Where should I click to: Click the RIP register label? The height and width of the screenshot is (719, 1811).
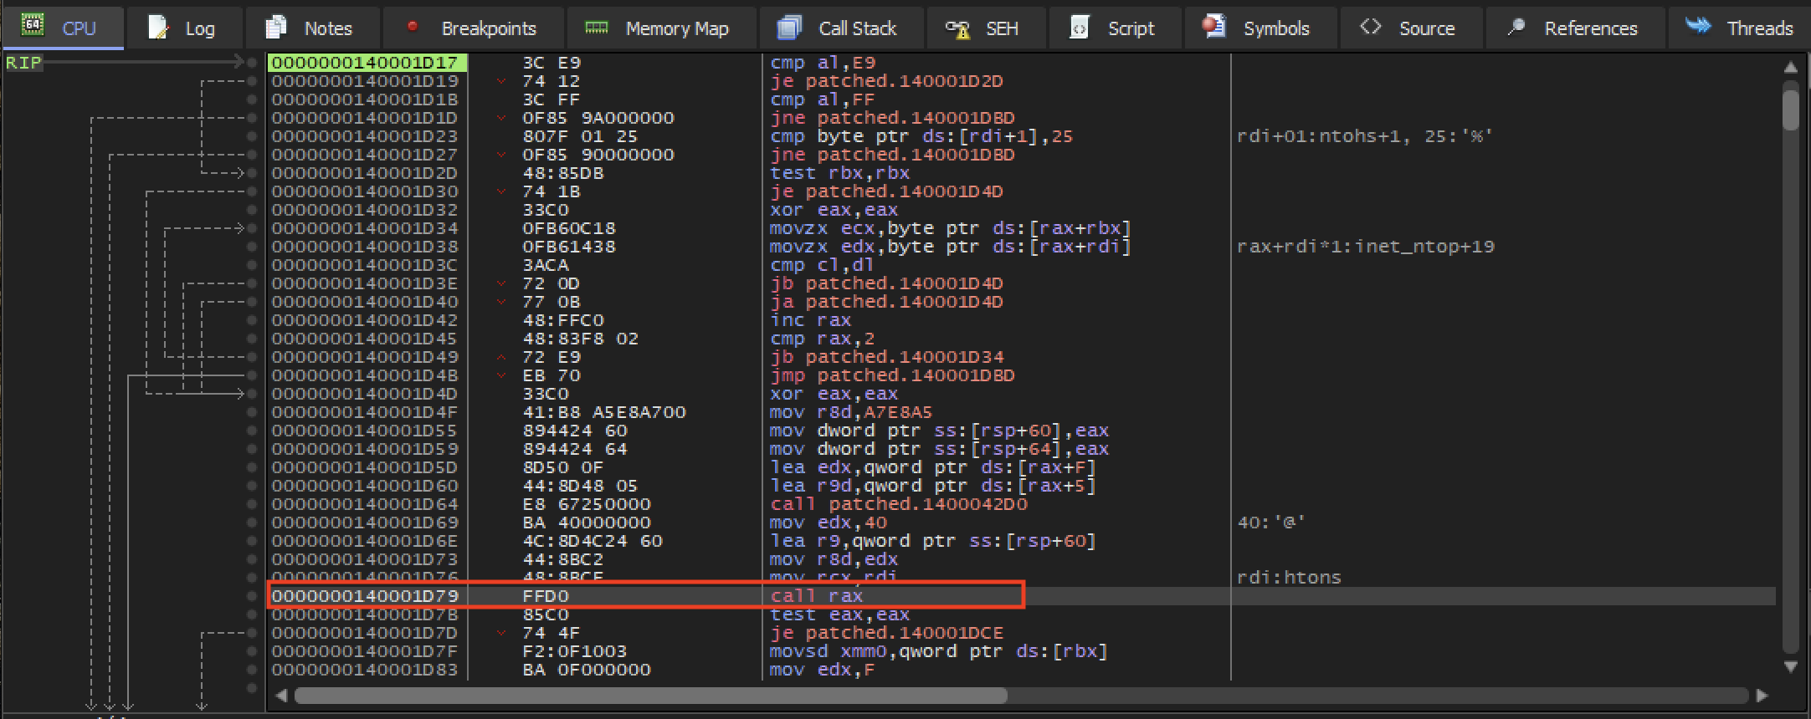coord(23,63)
